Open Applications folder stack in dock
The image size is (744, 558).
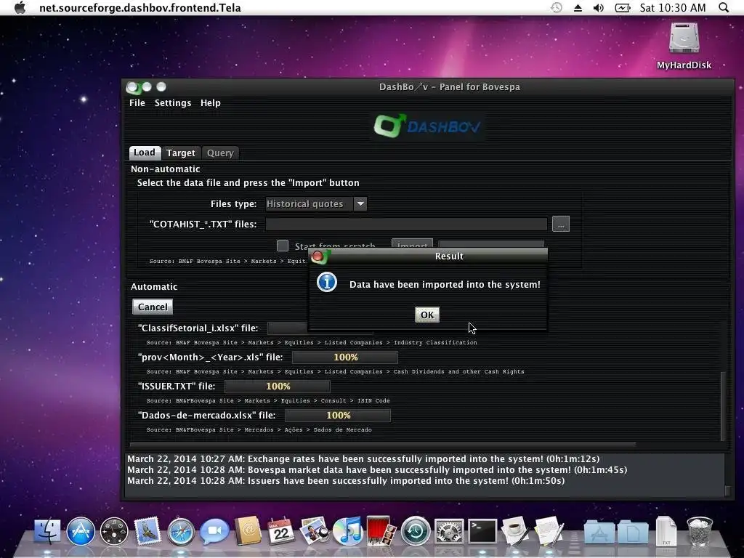point(599,531)
